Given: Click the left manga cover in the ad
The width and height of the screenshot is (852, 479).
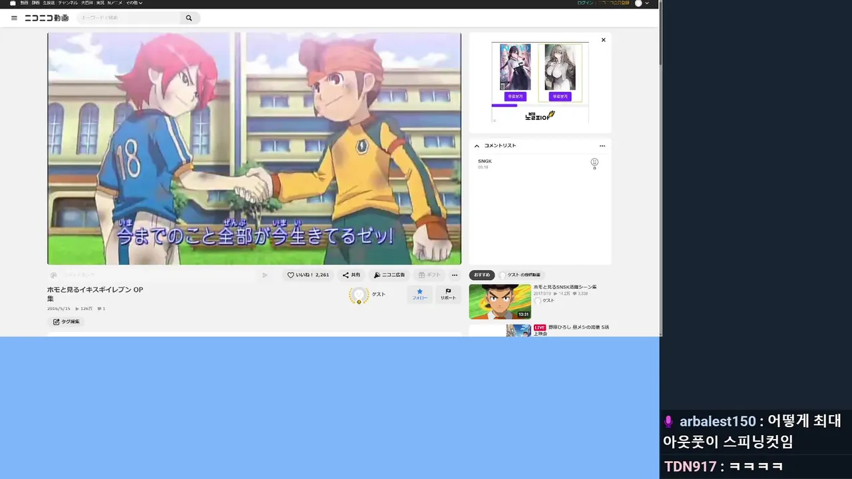Looking at the screenshot, I should coord(515,67).
